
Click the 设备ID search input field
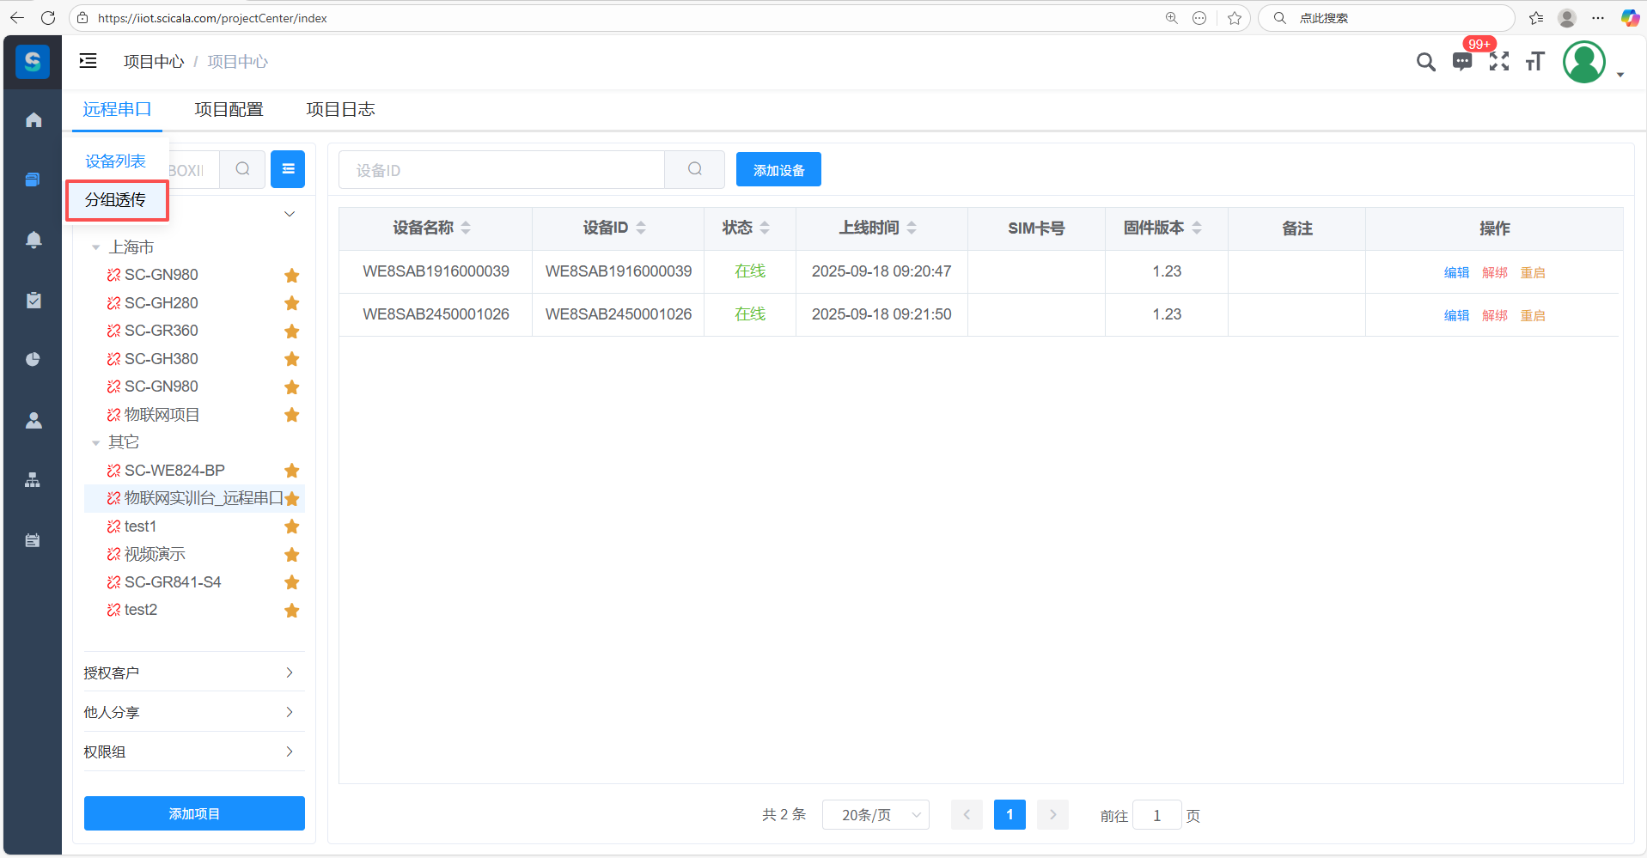pyautogui.click(x=502, y=170)
